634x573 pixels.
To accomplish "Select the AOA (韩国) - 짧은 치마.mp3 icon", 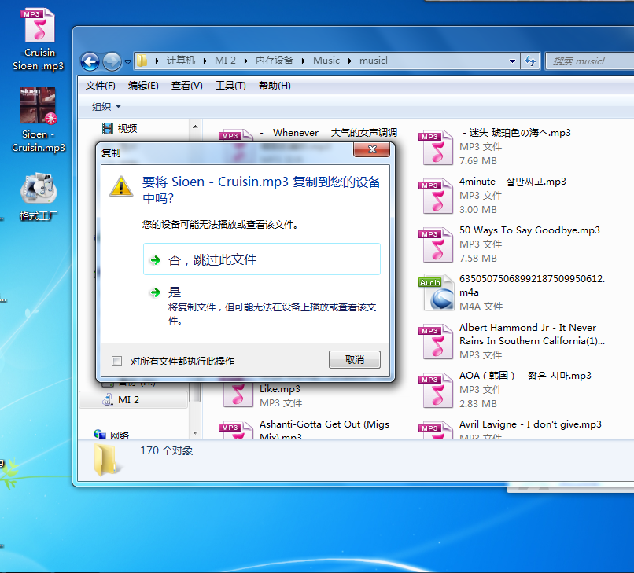I will (x=436, y=390).
